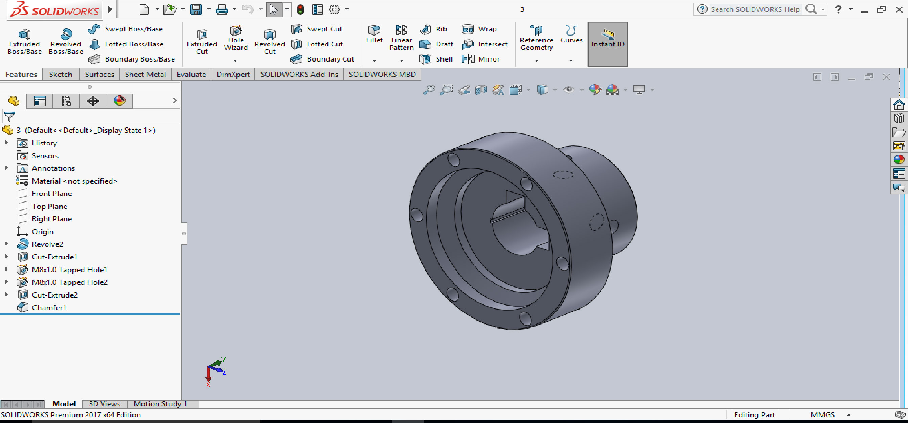Expand the Cut-Extrude1 feature
The height and width of the screenshot is (423, 908).
pos(7,256)
